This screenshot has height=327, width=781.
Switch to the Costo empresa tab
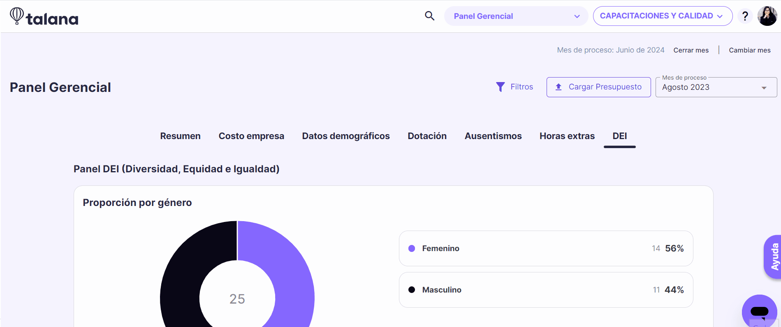pos(251,136)
